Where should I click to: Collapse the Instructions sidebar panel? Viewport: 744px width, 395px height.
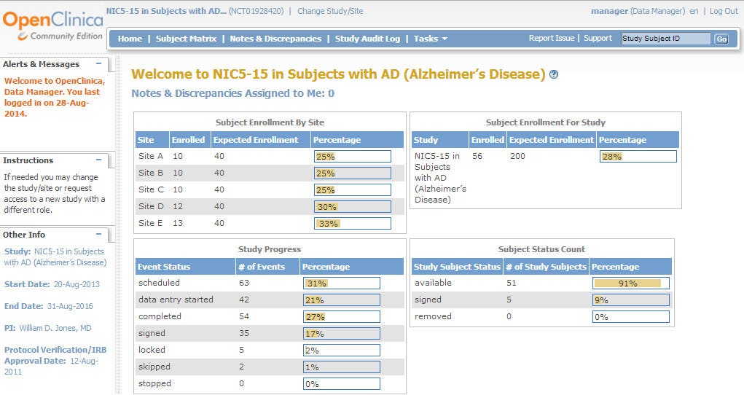[98, 160]
